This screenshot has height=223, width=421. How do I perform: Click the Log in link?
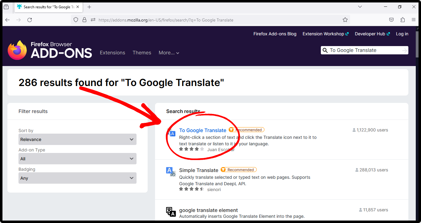click(402, 34)
